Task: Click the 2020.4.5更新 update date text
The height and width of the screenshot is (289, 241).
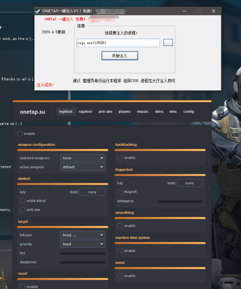Action: click(53, 32)
